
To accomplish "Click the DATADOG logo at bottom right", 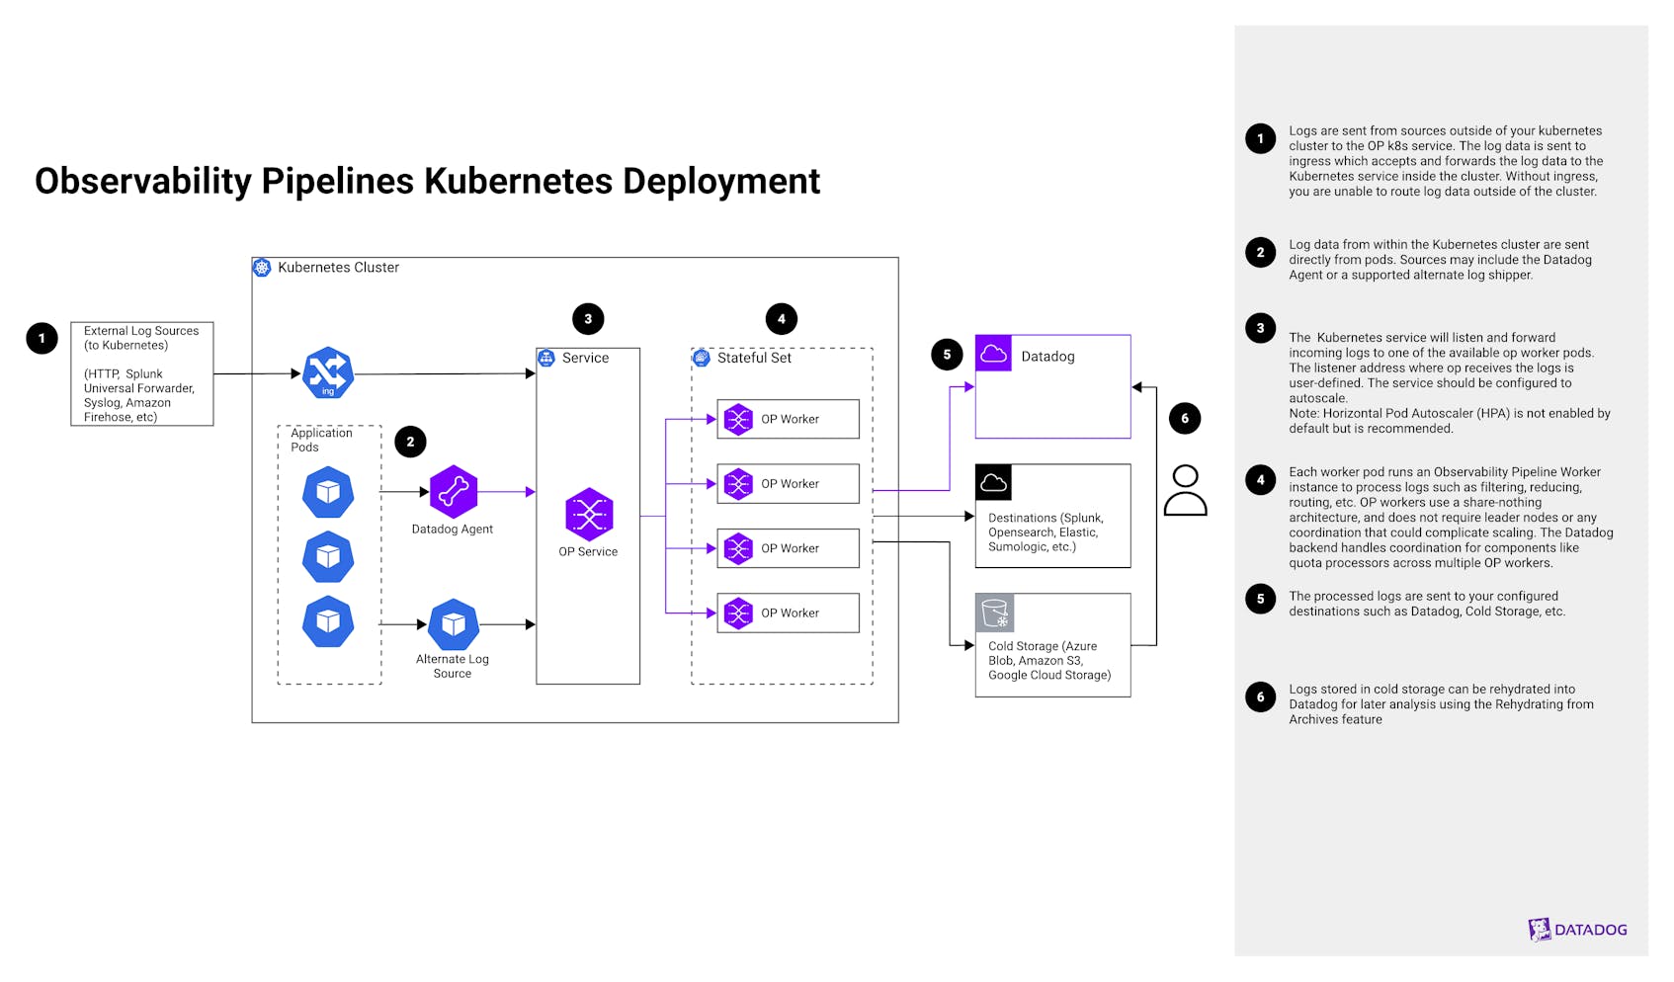I will [x=1579, y=930].
